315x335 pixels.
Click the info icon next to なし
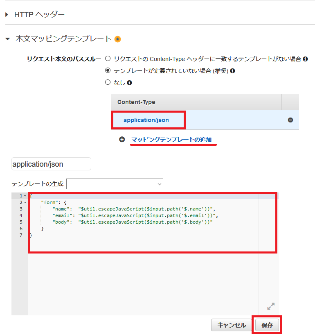(x=129, y=83)
